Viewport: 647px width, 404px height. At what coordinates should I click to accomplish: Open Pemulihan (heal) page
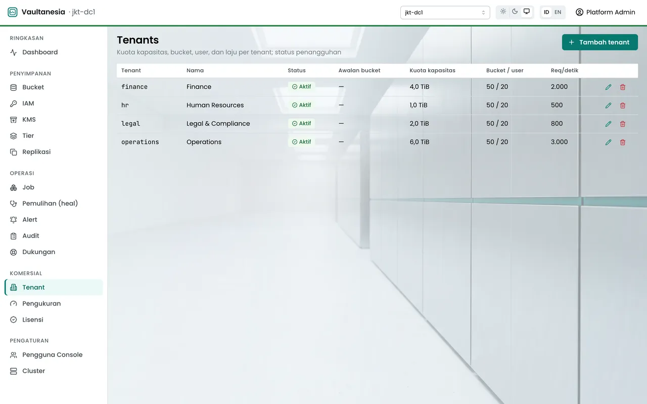[x=54, y=204]
